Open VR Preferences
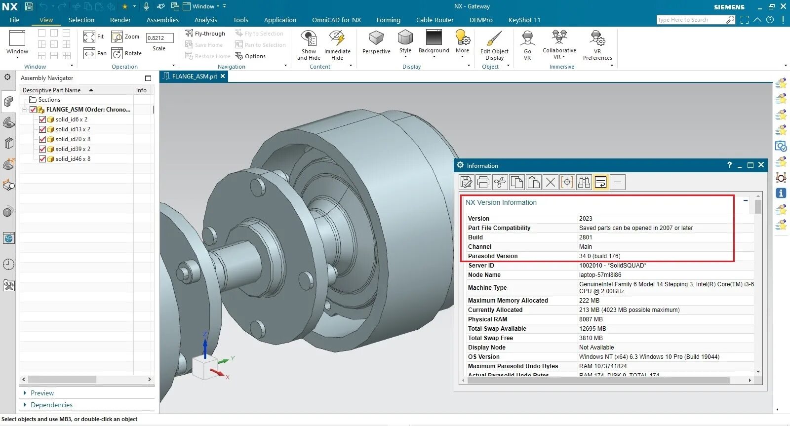This screenshot has width=790, height=426. tap(597, 45)
